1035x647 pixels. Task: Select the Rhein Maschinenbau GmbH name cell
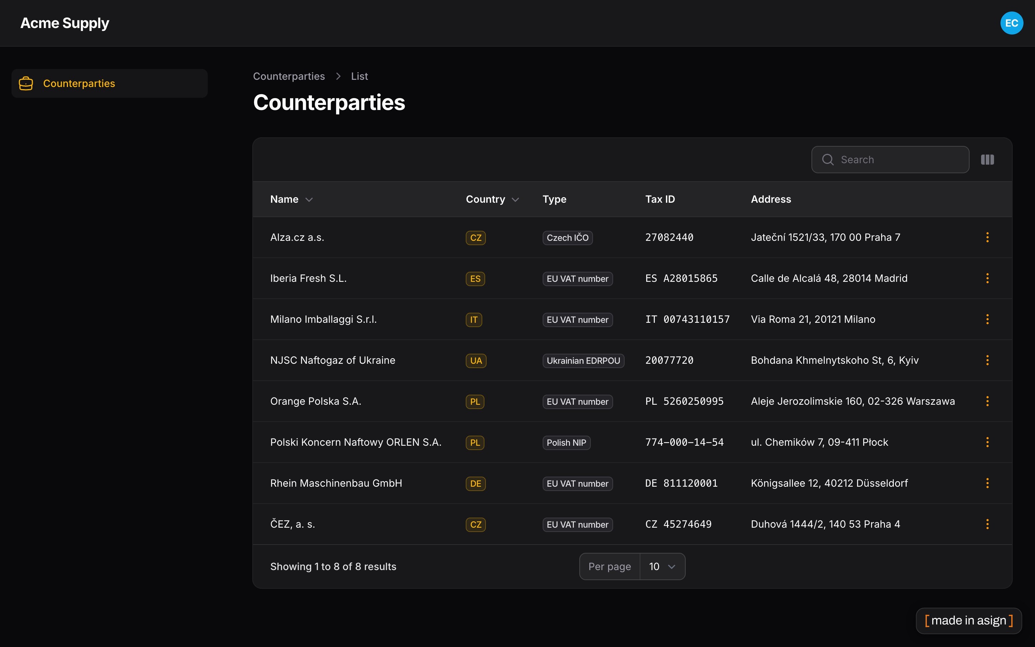[x=336, y=483]
